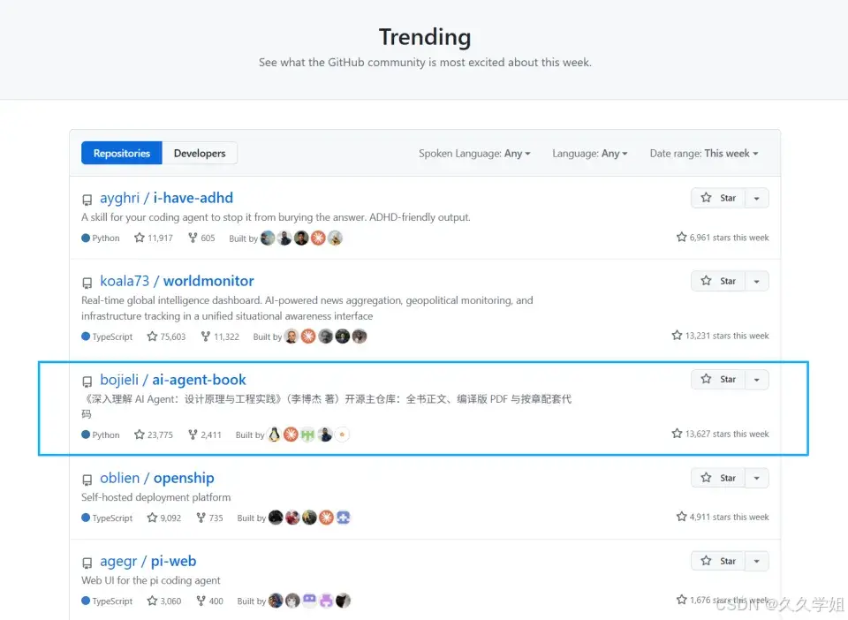Viewport: 848px width, 620px height.
Task: Click the repo icon beside oblien / openship
Action: [87, 480]
